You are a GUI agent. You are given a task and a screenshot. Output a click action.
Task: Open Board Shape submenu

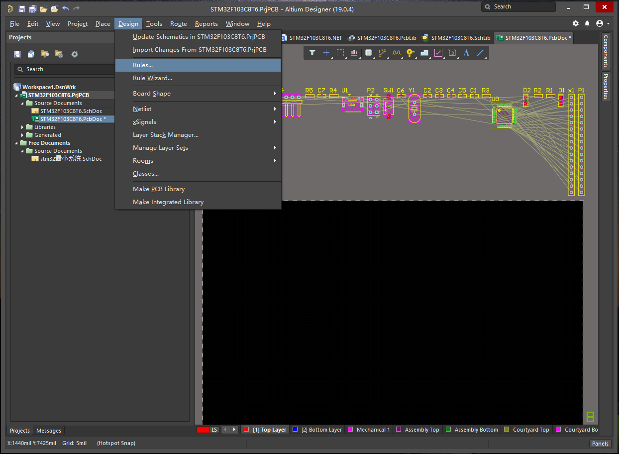pos(198,94)
